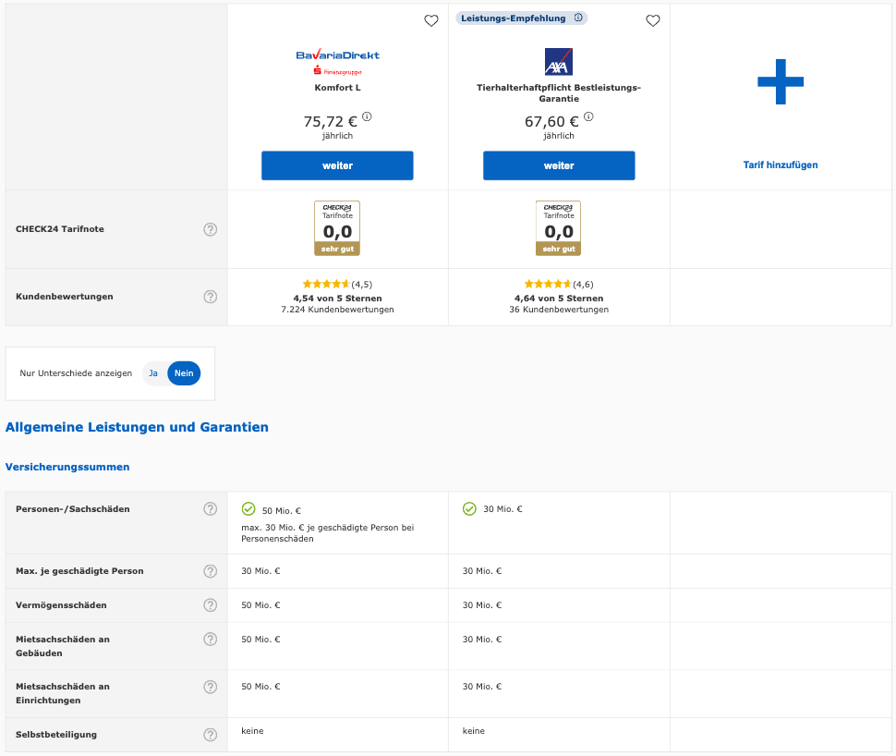The width and height of the screenshot is (896, 756).
Task: Click the large plus icon to add tariff
Action: (781, 82)
